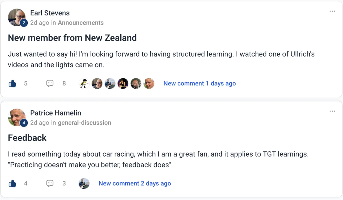Click Earl Stevens author name
Viewport: 343px width, 200px height.
click(x=50, y=13)
